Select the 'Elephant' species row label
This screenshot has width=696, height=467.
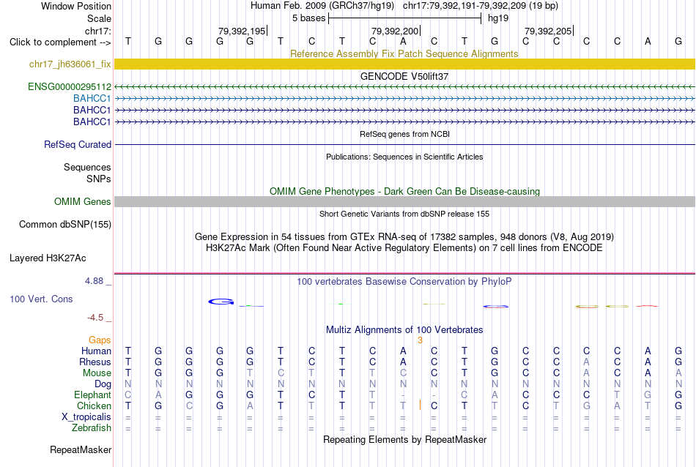92,395
